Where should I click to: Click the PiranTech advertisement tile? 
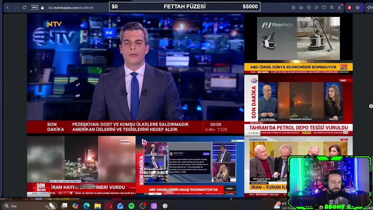tap(298, 38)
